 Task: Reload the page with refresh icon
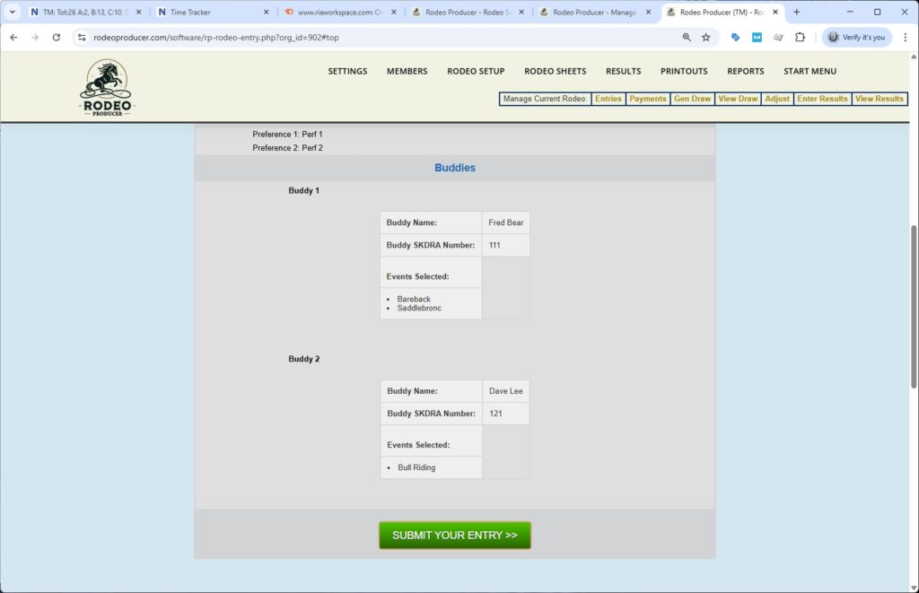pyautogui.click(x=57, y=38)
